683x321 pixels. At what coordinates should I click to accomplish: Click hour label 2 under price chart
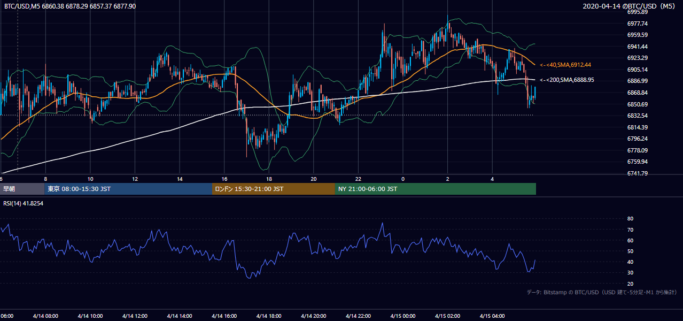coord(448,179)
